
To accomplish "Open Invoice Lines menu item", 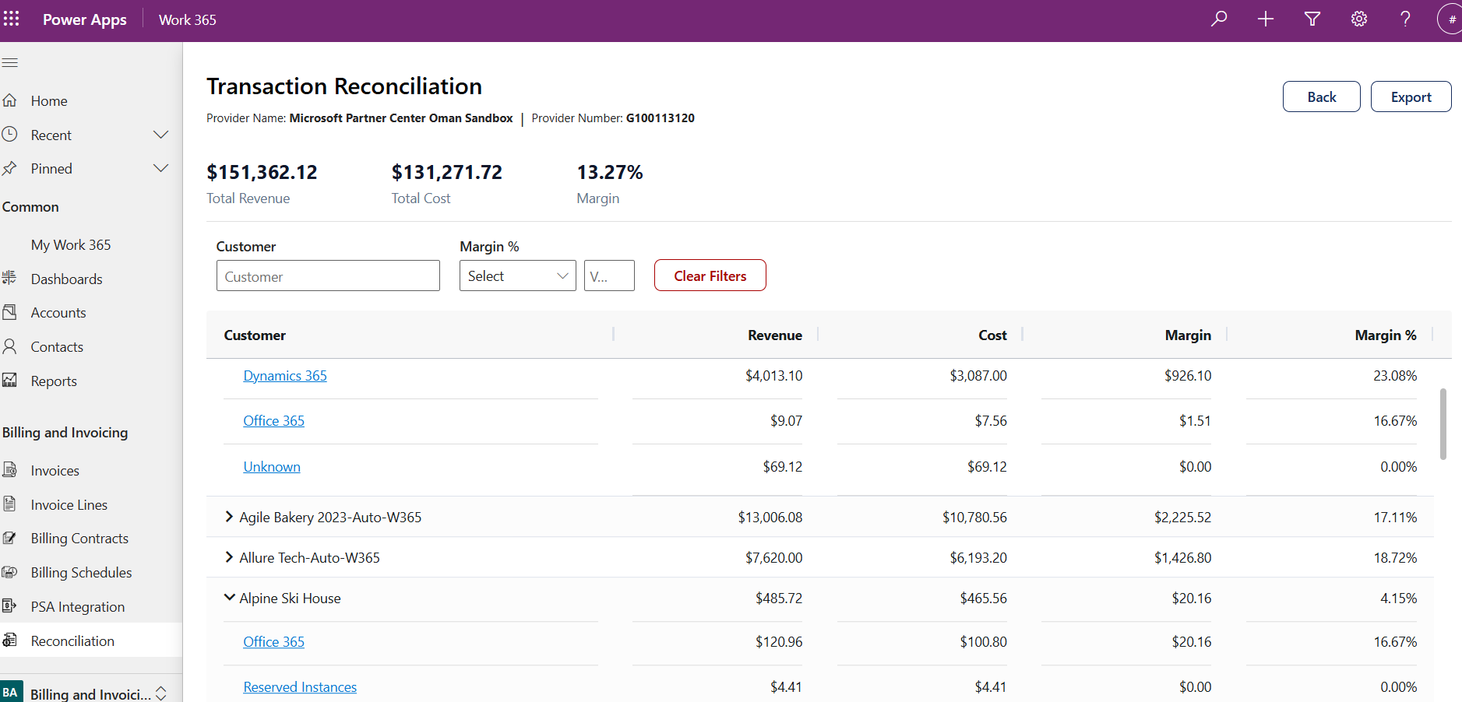I will 69,504.
